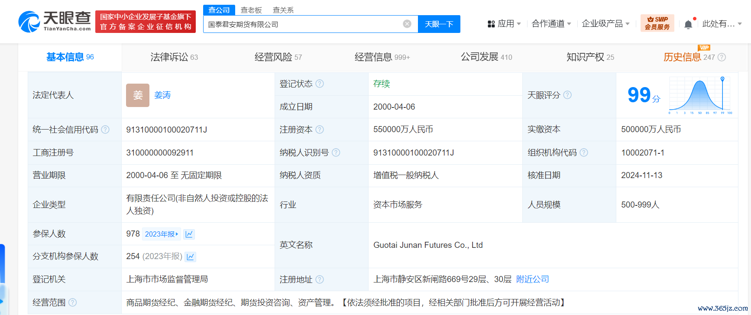Image resolution: width=751 pixels, height=315 pixels.
Task: Click business term 2000-04-06 至 无固定期限
Action: click(x=174, y=175)
